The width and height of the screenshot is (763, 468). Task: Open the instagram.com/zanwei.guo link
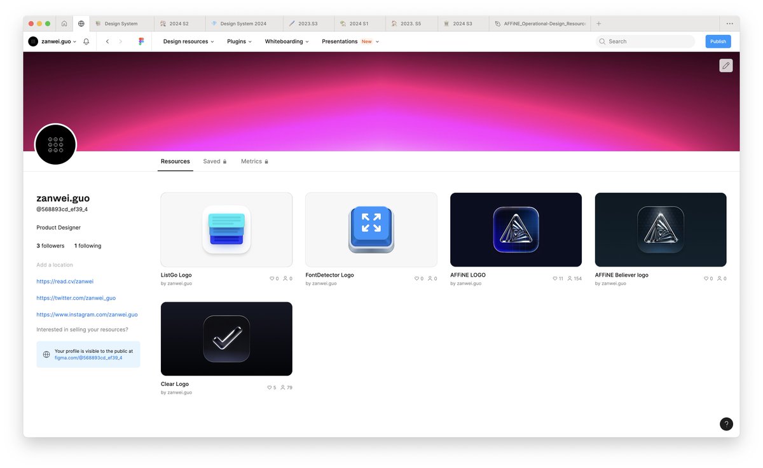[x=87, y=314]
